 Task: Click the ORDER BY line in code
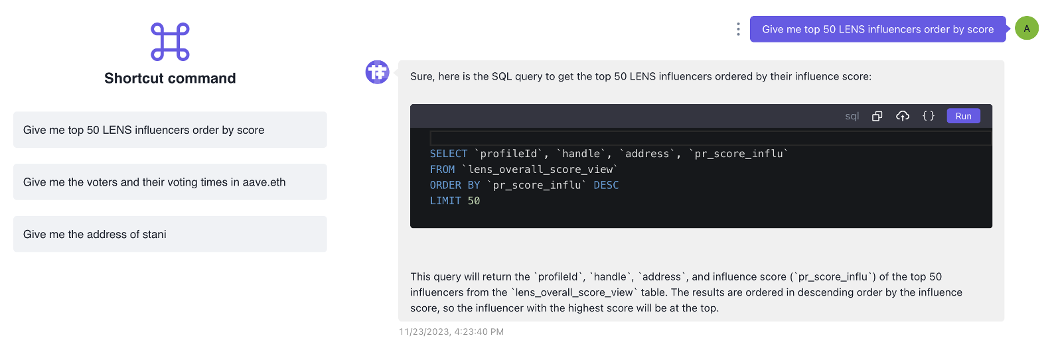pyautogui.click(x=524, y=185)
